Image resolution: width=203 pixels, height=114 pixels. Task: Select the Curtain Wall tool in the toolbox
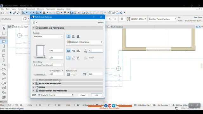pyautogui.click(x=4, y=97)
